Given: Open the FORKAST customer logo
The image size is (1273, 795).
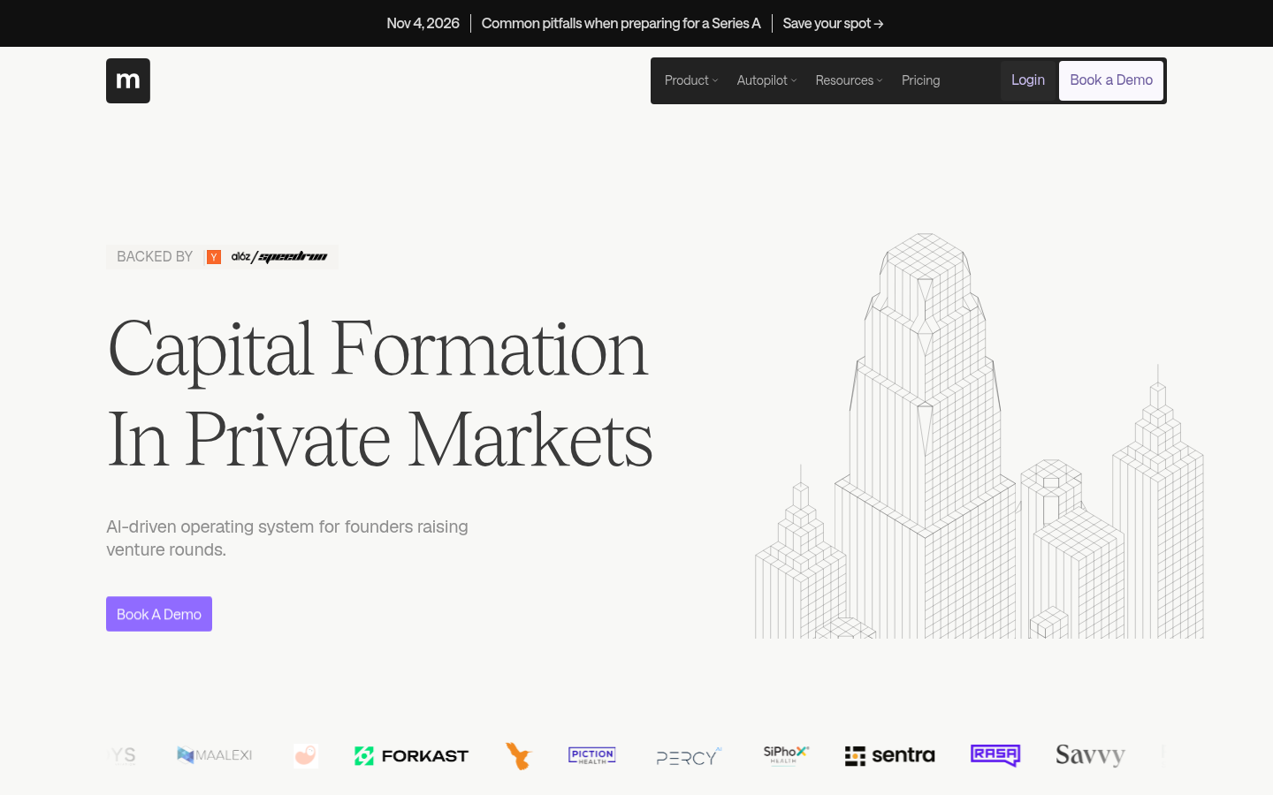Looking at the screenshot, I should coord(412,755).
